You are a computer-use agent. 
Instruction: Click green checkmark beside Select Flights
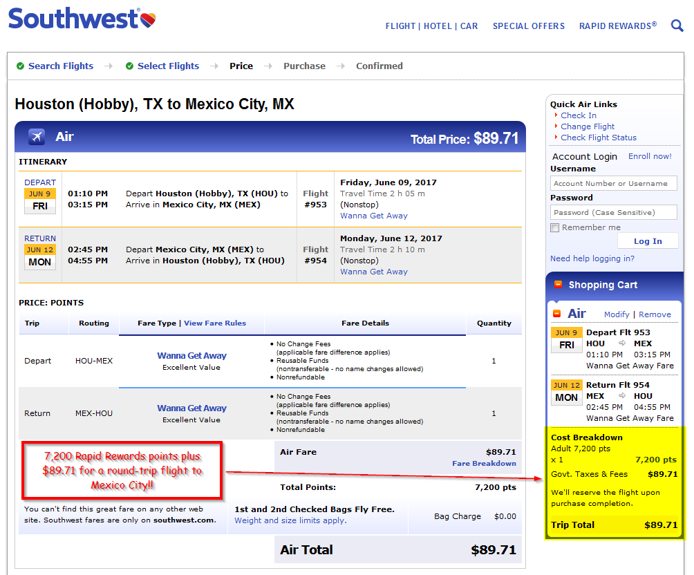[129, 66]
